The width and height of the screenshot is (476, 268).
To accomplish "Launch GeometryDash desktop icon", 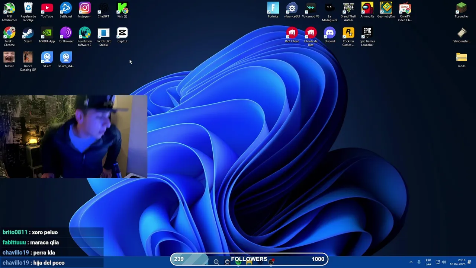I will tap(386, 10).
